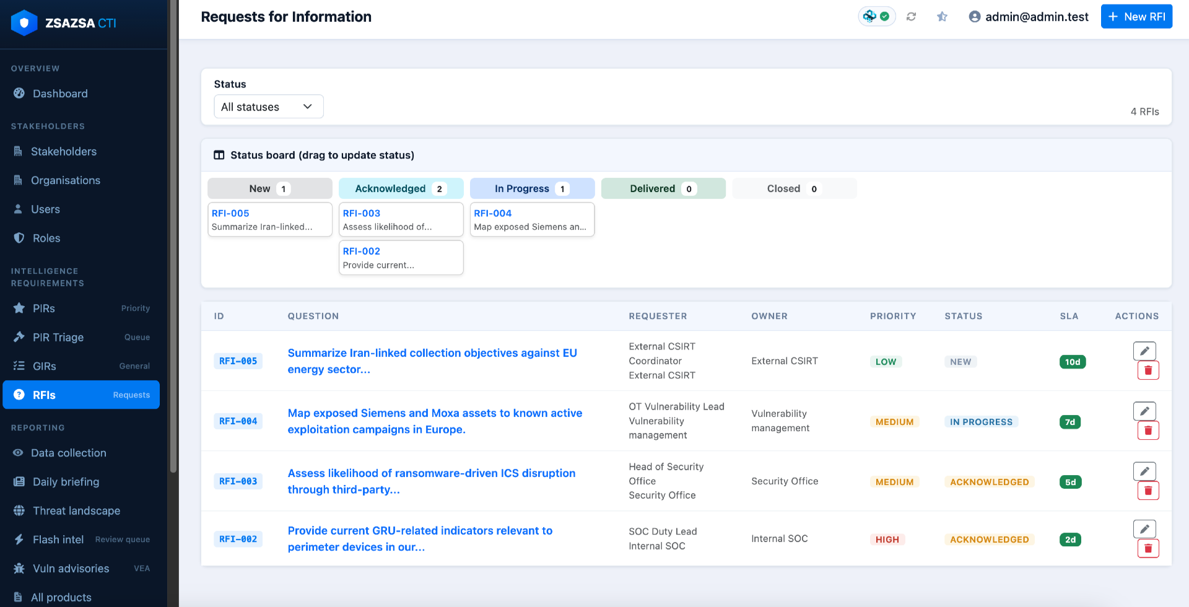1189x607 pixels.
Task: Click the Organisations building icon
Action: pyautogui.click(x=18, y=180)
